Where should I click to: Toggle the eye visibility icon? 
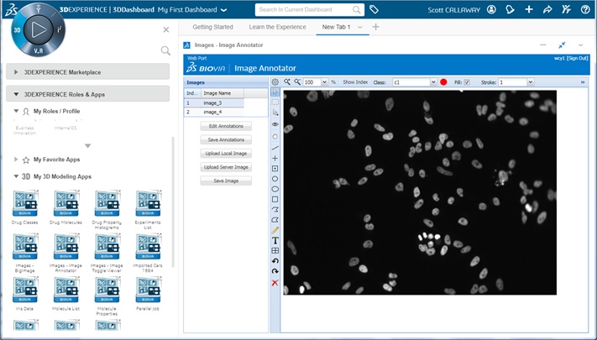click(275, 123)
